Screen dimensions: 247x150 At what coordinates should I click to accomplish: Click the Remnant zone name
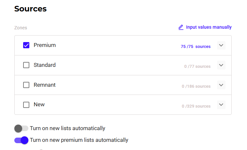[x=45, y=85]
